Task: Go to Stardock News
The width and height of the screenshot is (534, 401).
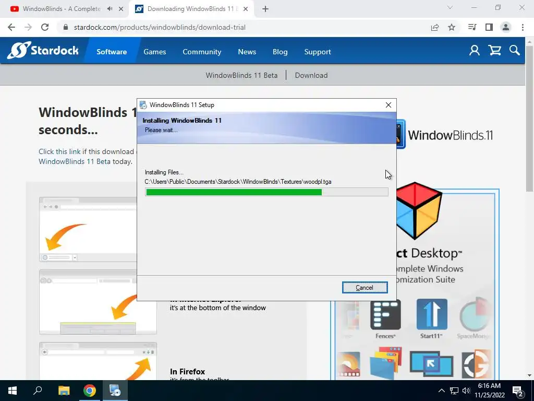Action: tap(247, 52)
